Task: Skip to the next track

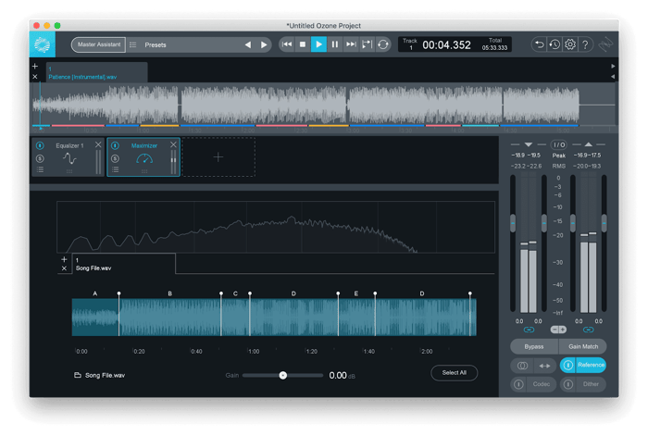Action: click(x=351, y=44)
